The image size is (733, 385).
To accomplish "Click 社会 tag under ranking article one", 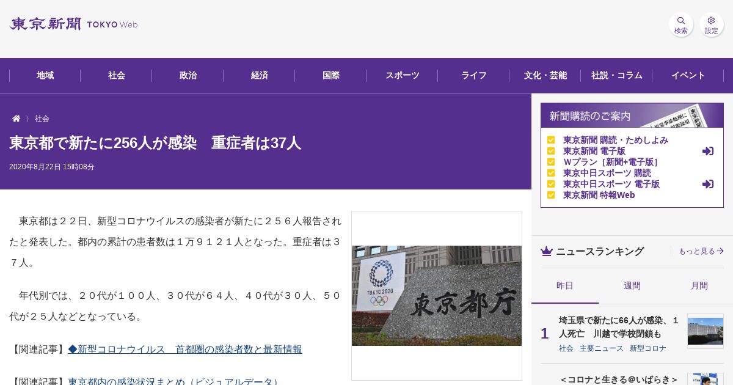I will (566, 348).
